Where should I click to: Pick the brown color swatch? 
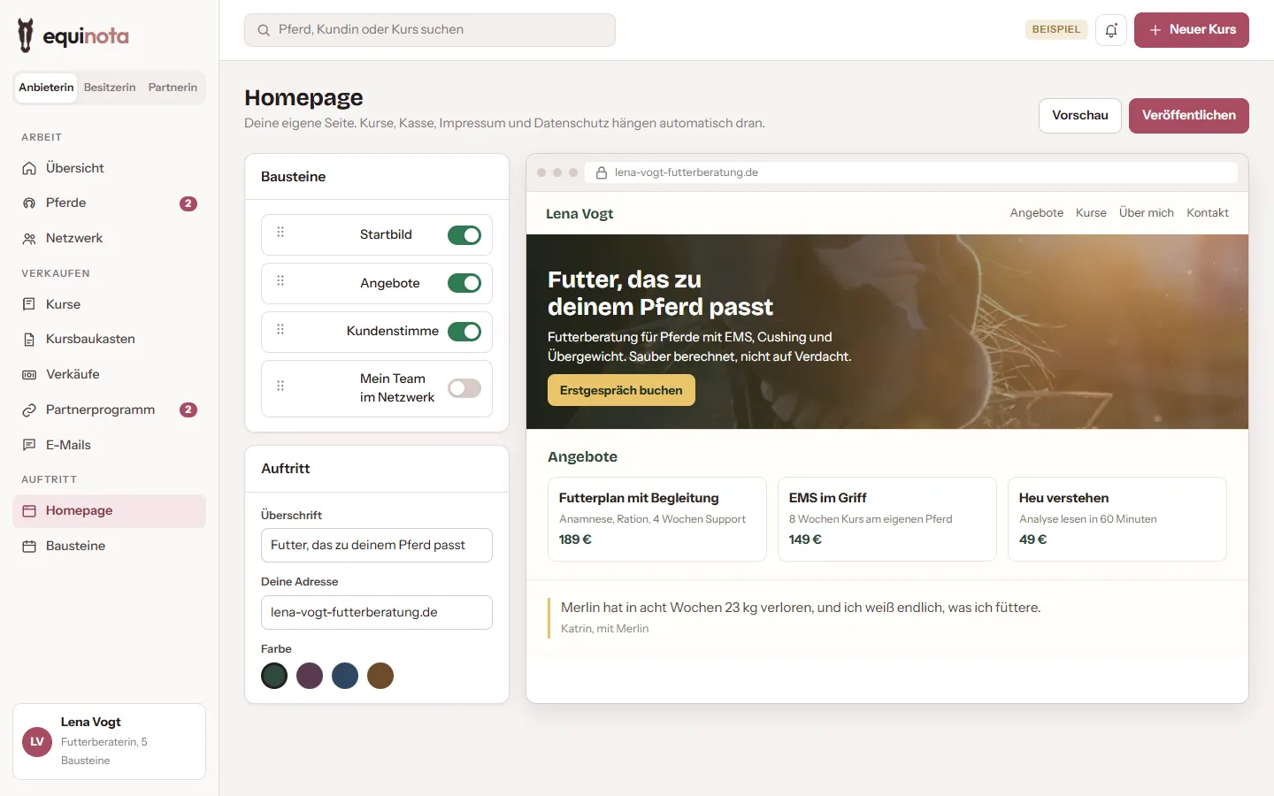click(x=380, y=676)
